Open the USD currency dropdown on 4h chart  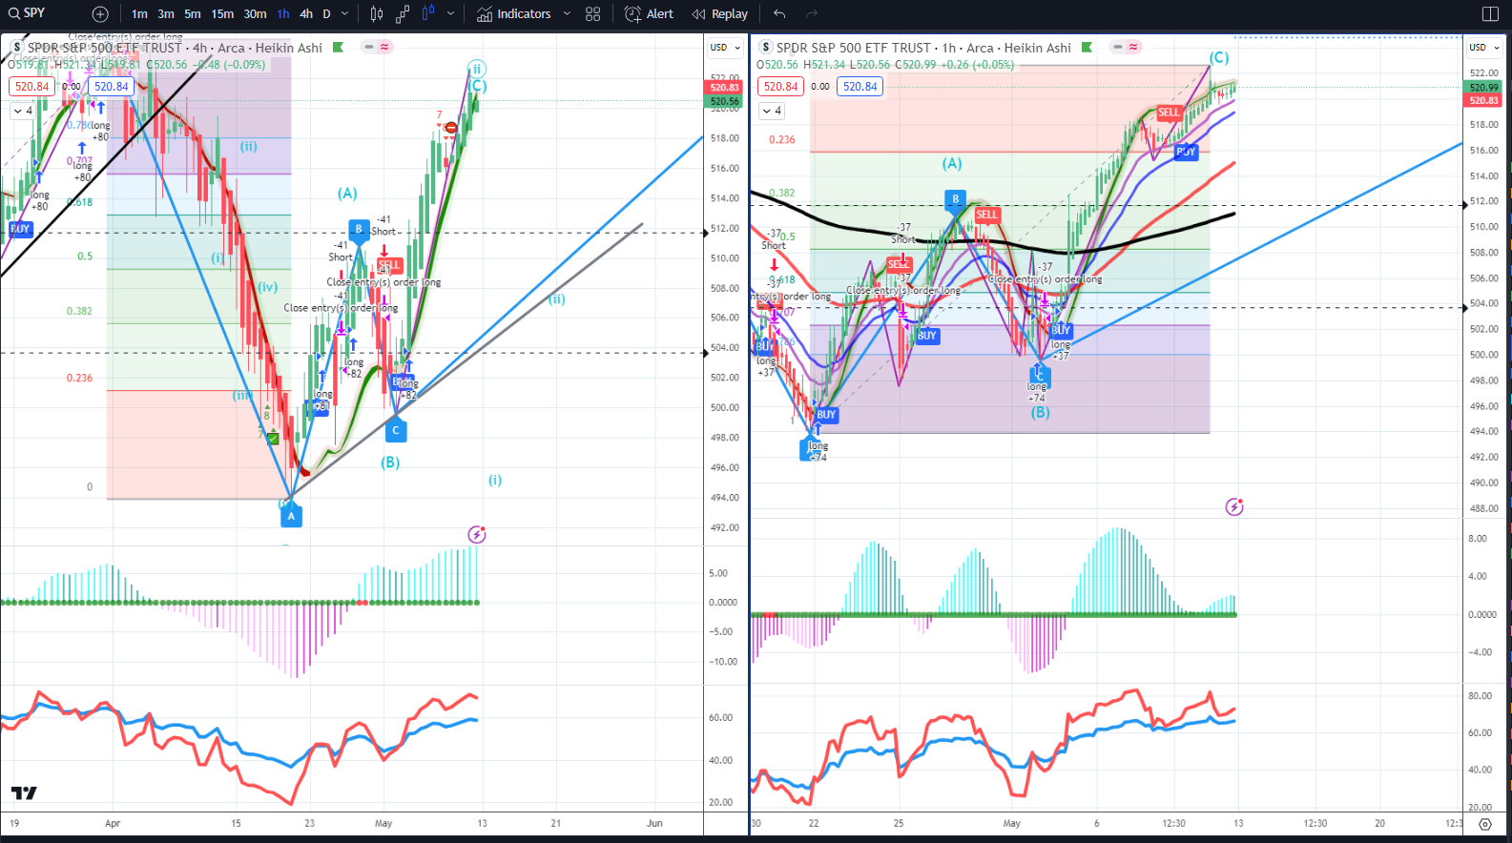click(x=725, y=47)
